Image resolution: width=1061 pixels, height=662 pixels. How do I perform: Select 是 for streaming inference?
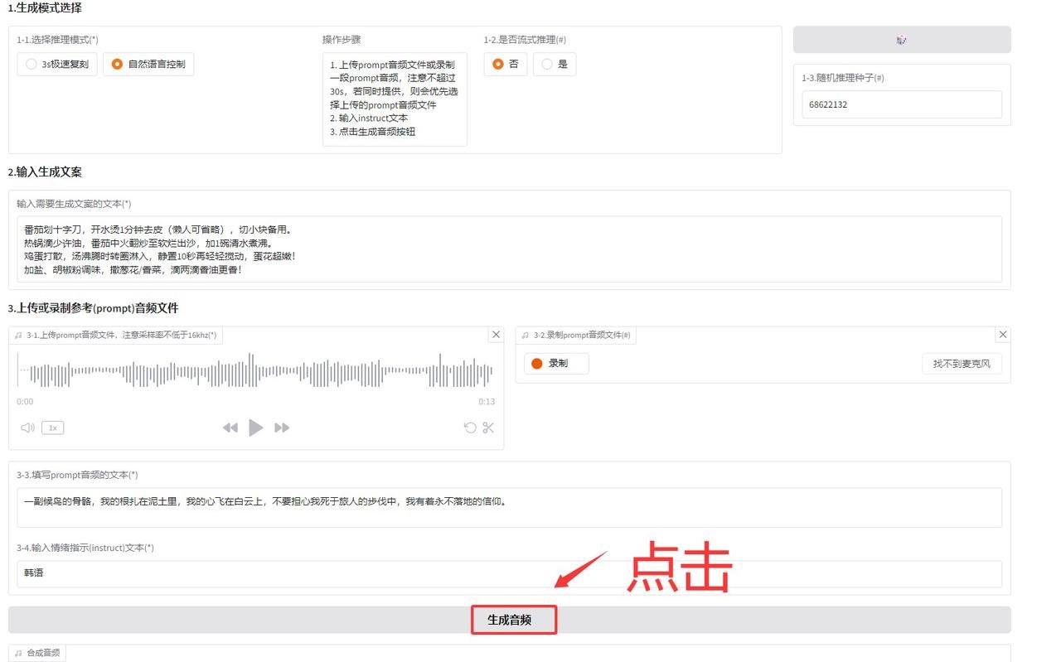click(555, 64)
